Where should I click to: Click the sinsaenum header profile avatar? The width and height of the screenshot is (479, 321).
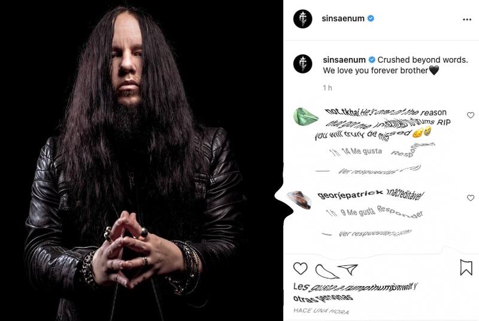point(302,19)
